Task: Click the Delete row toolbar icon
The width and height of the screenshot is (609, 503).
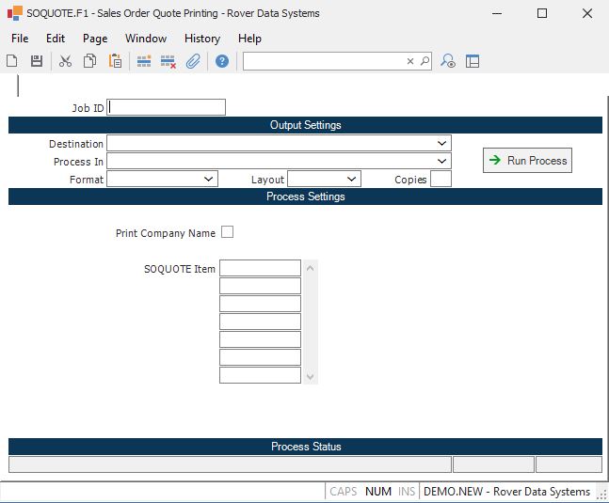Action: click(x=168, y=61)
